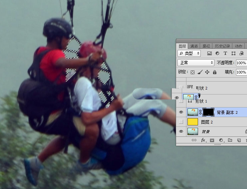247x189 pixels.
Task: Click the adjustment layer filter icon
Action: click(x=217, y=53)
